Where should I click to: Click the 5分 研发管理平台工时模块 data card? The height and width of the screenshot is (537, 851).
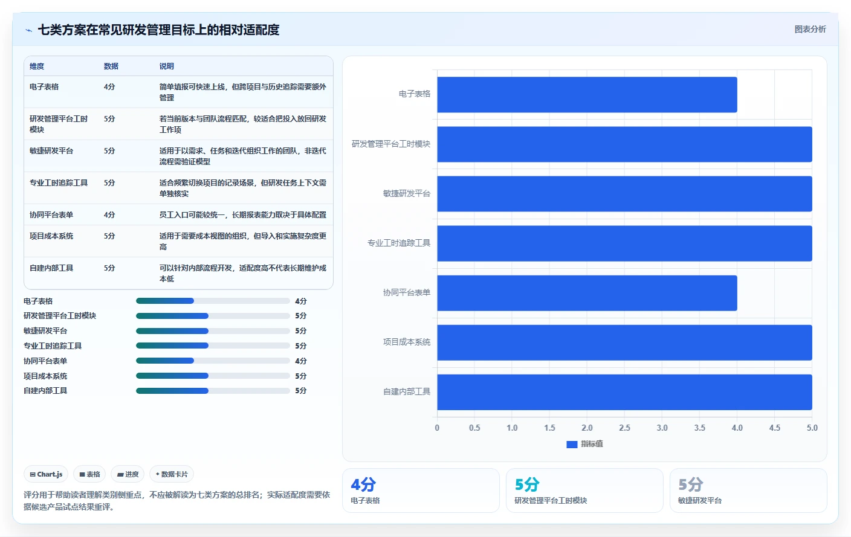(x=584, y=490)
